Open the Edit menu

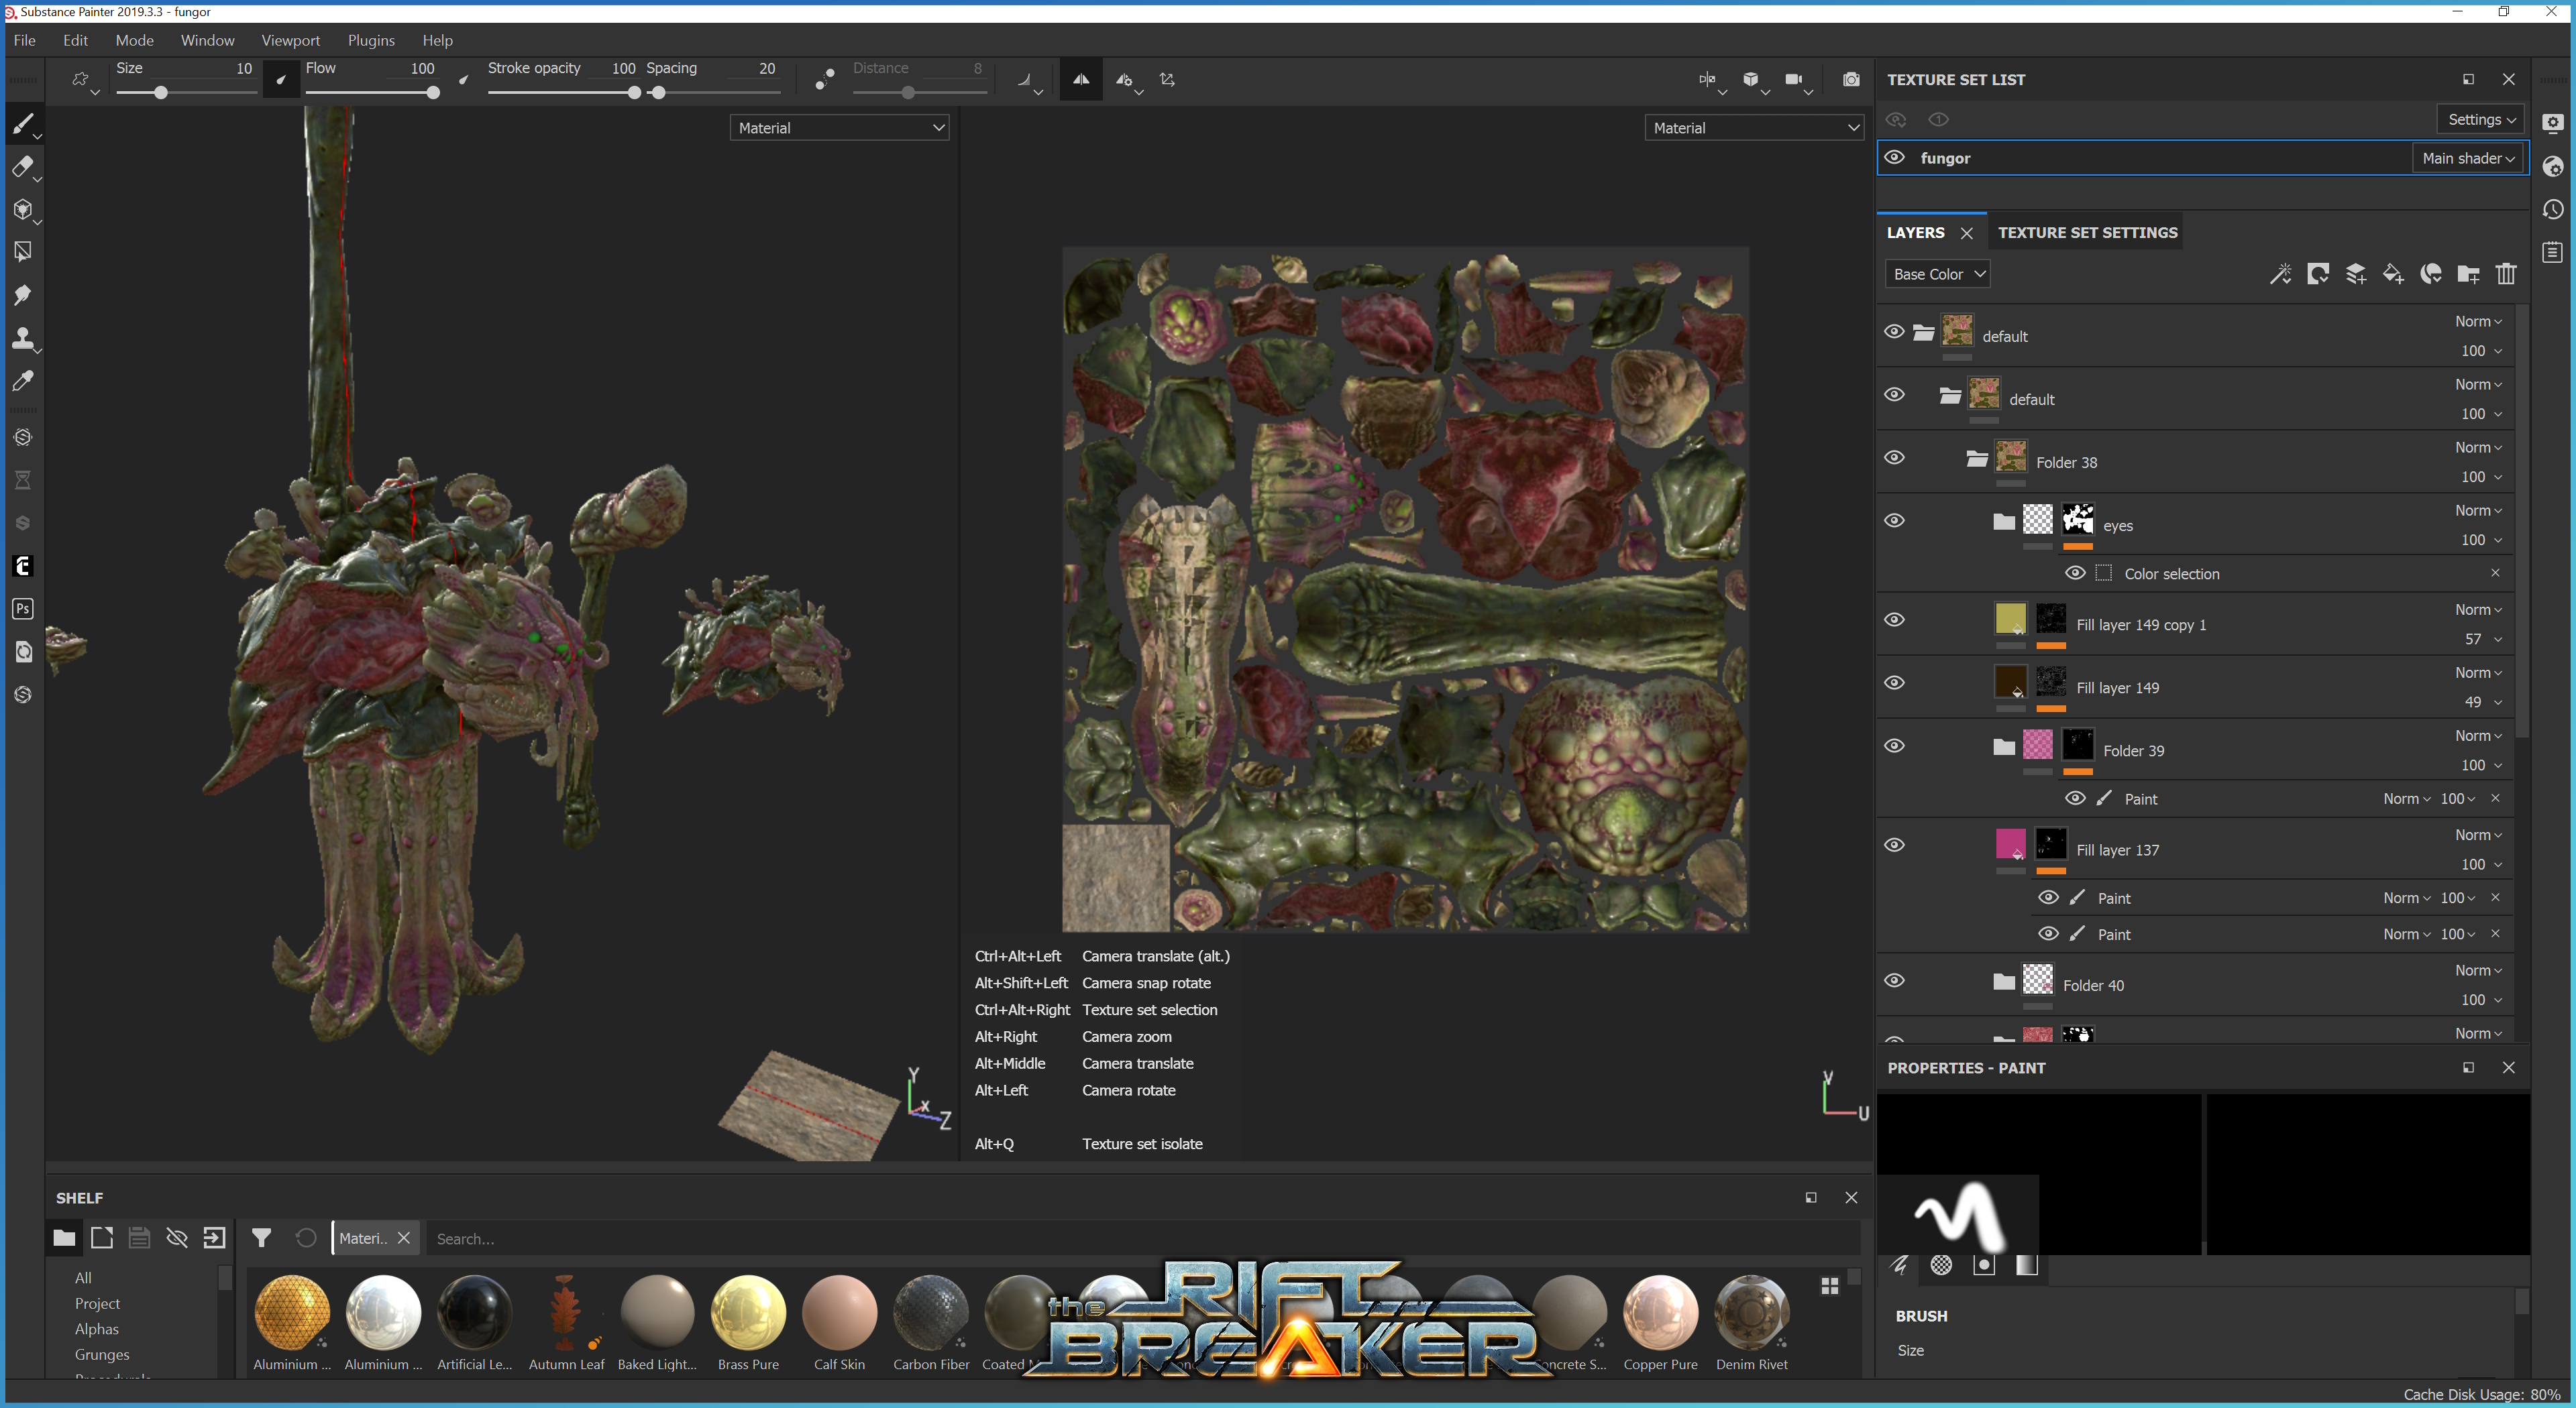[75, 40]
